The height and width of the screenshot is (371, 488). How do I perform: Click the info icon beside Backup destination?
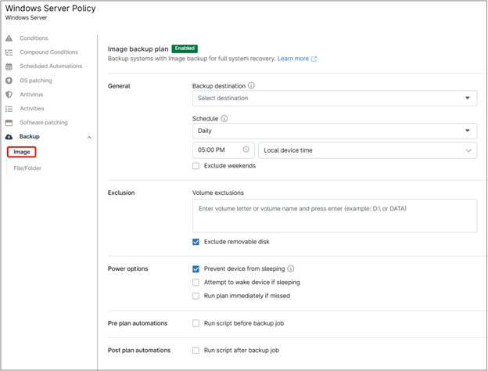pyautogui.click(x=251, y=86)
